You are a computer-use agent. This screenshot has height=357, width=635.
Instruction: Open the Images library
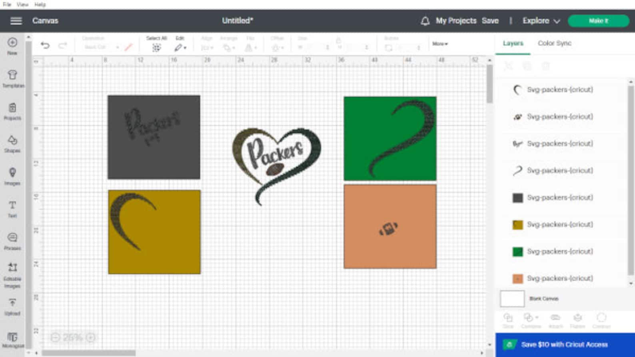click(12, 177)
